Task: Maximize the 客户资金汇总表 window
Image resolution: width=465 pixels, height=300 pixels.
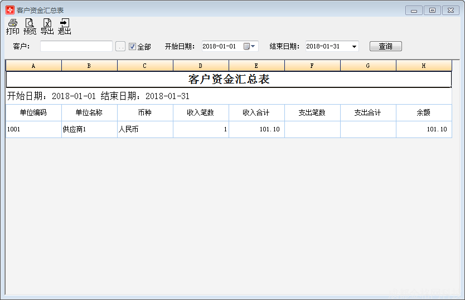Action: click(432, 10)
